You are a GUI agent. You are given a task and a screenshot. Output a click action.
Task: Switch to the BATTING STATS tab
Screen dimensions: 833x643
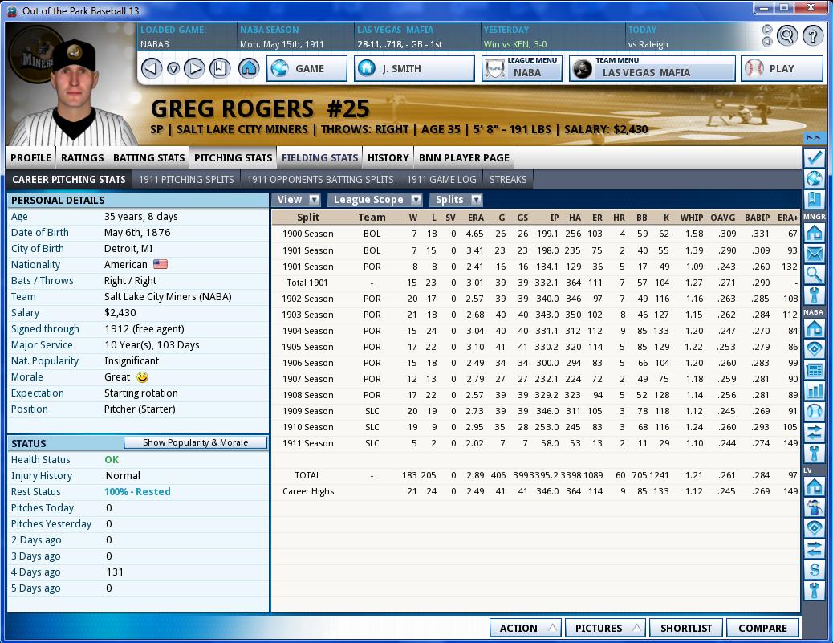148,158
